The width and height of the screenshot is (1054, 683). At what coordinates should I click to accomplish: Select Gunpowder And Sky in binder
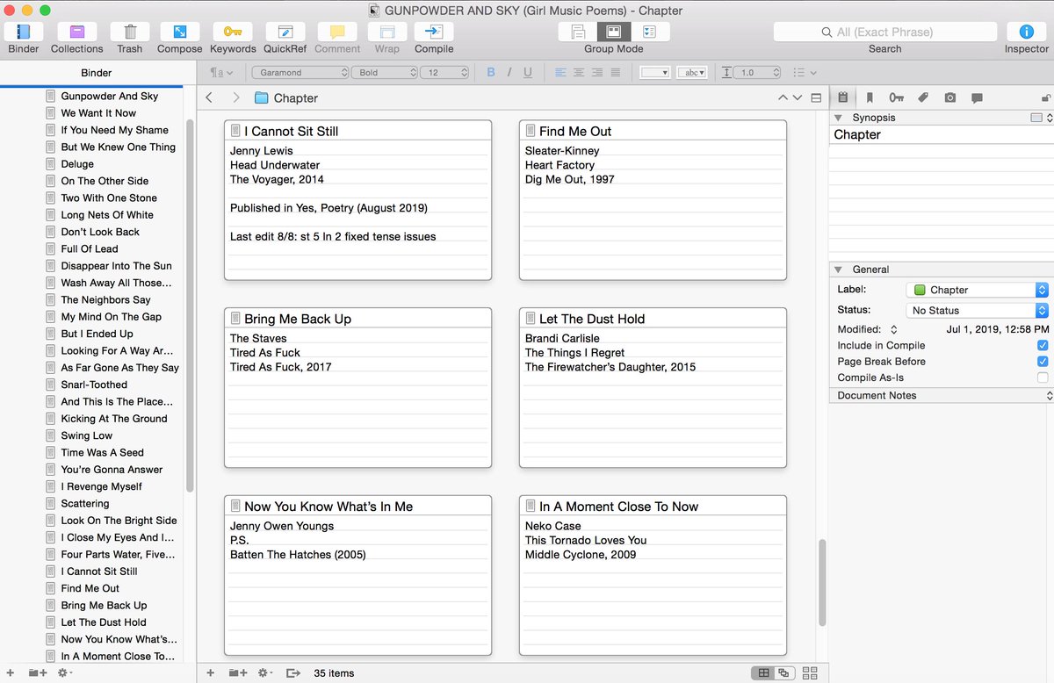pos(110,96)
